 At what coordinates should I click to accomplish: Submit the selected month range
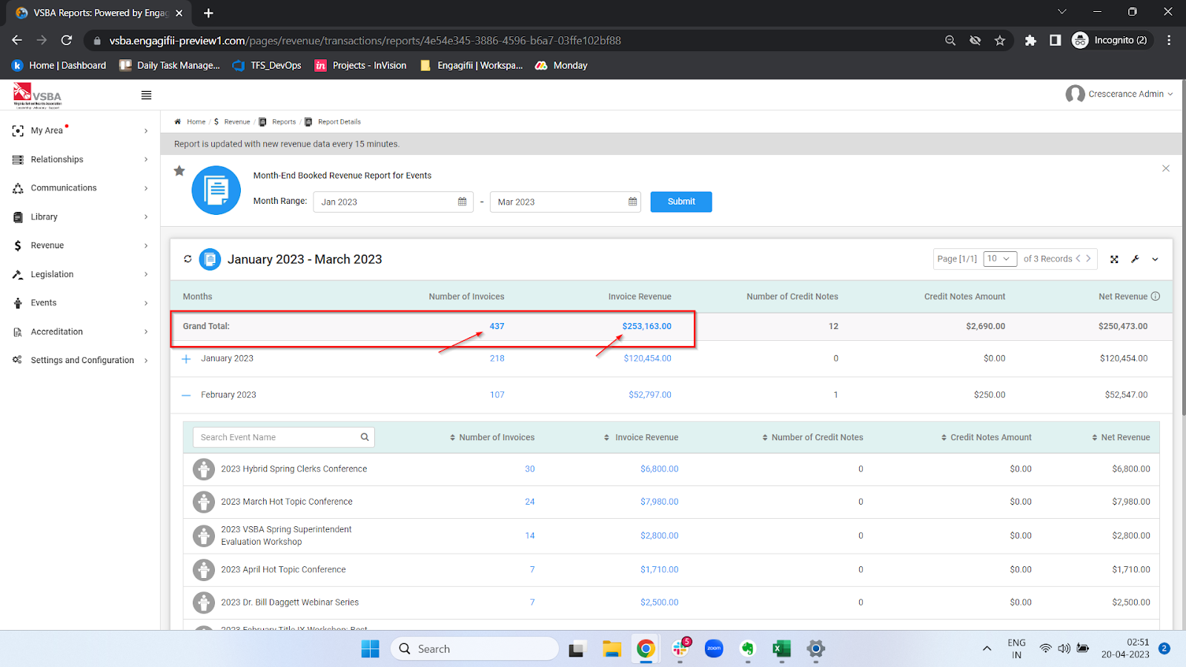(680, 201)
